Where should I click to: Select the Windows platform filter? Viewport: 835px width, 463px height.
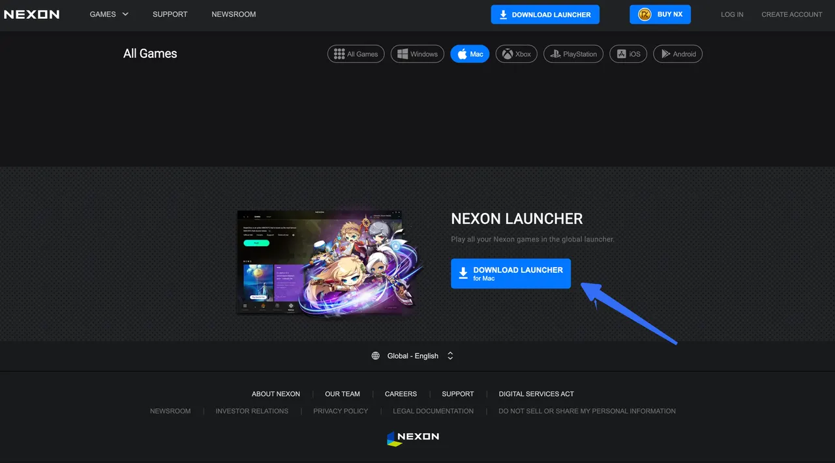point(417,54)
